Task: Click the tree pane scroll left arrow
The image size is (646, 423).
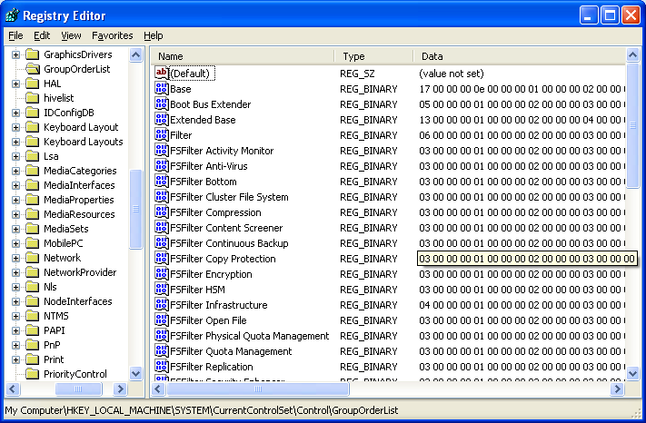Action: pyautogui.click(x=13, y=389)
